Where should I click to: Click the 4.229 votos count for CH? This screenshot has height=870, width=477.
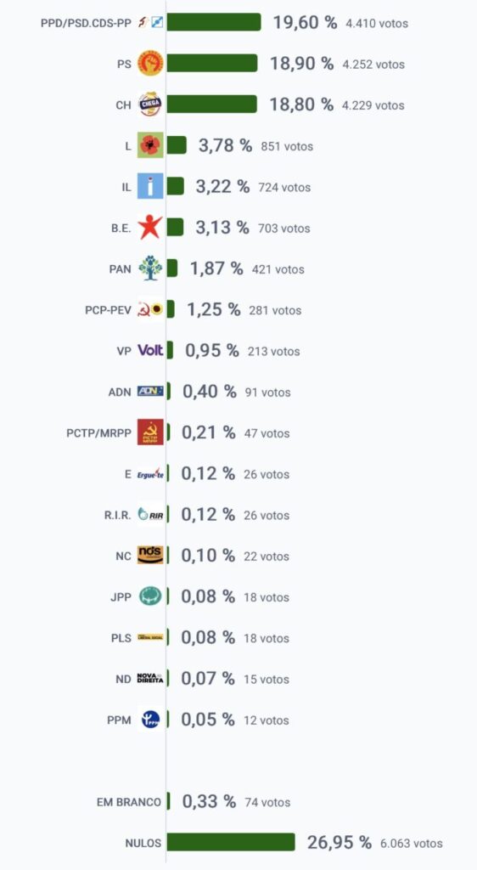(x=375, y=105)
